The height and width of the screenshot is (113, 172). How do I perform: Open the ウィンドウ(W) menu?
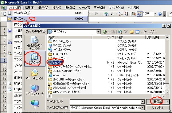116,8
